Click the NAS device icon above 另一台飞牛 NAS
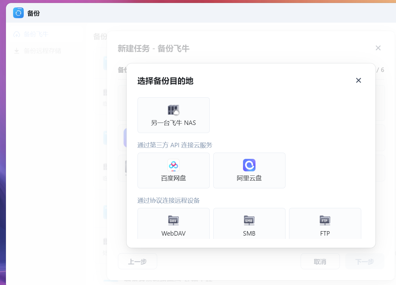Viewport: 396px width, 285px height. point(173,110)
